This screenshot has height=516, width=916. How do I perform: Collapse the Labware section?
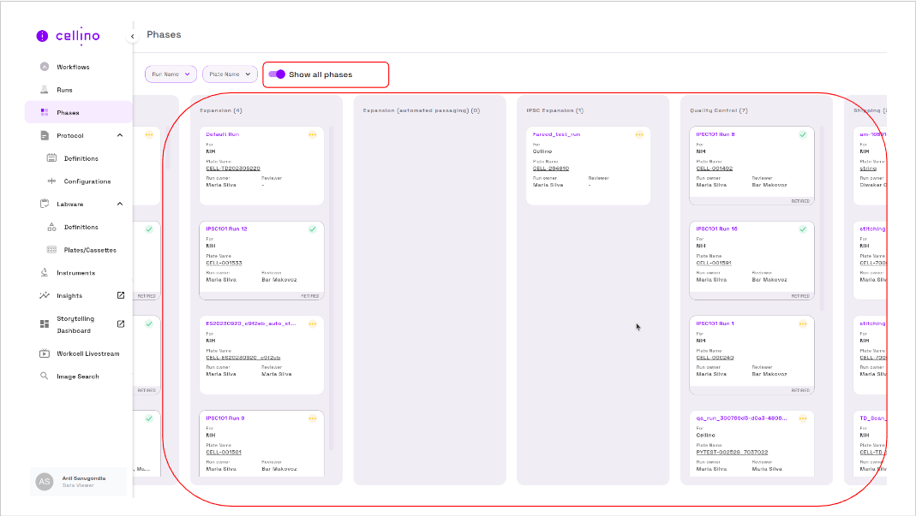tap(119, 204)
